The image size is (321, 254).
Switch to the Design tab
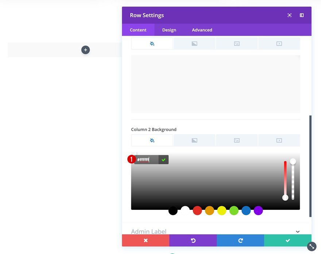169,30
